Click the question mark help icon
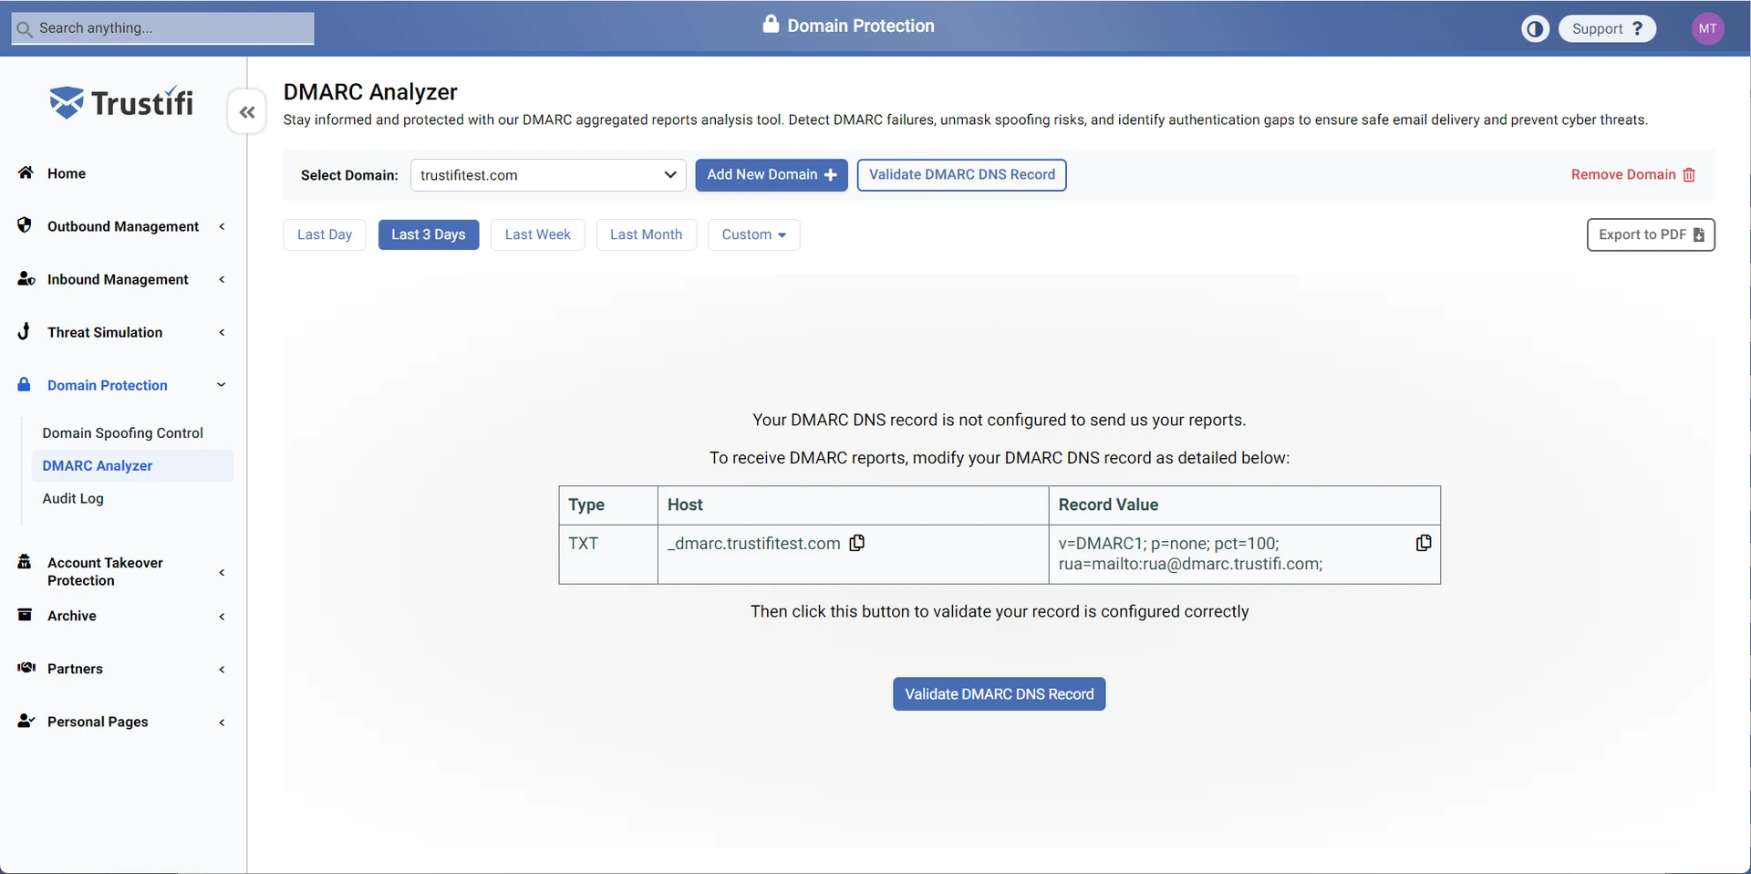 point(1638,28)
